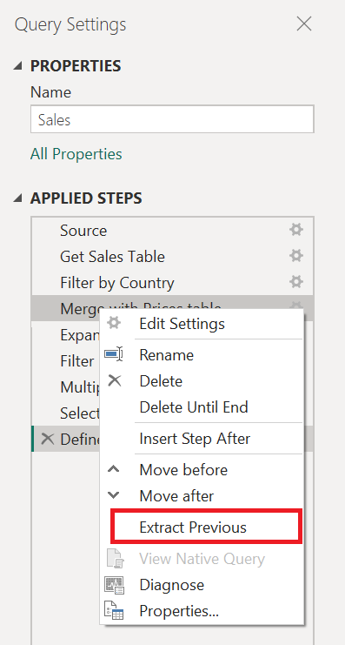
Task: Select the Filter by Country step
Action: pos(172,283)
